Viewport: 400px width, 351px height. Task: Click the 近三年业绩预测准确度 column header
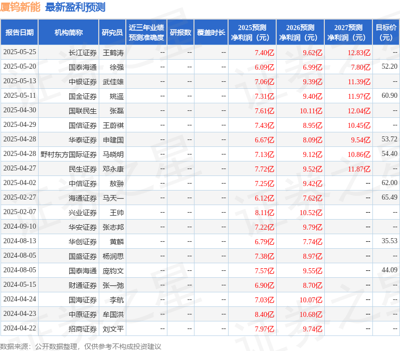point(146,33)
